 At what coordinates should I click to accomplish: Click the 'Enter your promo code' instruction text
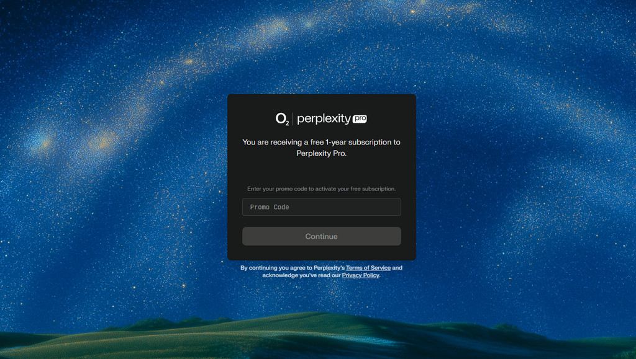[x=322, y=188]
